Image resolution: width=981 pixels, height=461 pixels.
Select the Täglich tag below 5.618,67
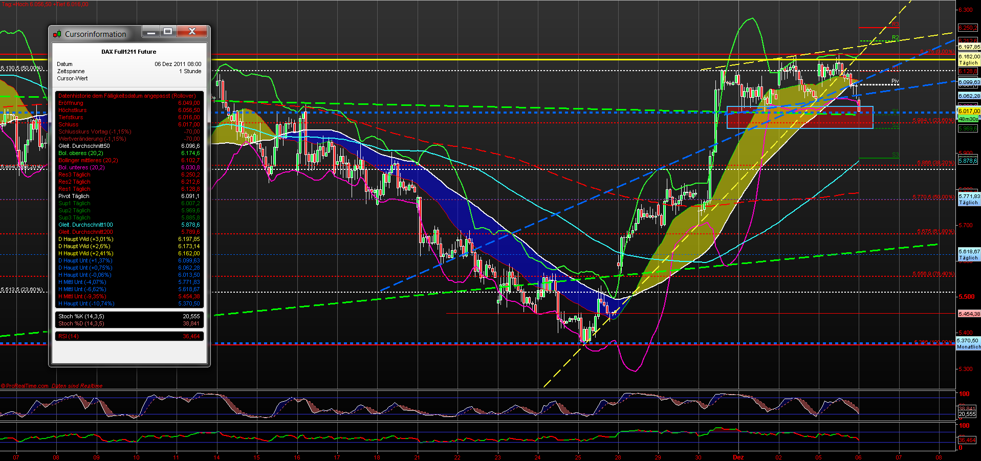(x=968, y=258)
